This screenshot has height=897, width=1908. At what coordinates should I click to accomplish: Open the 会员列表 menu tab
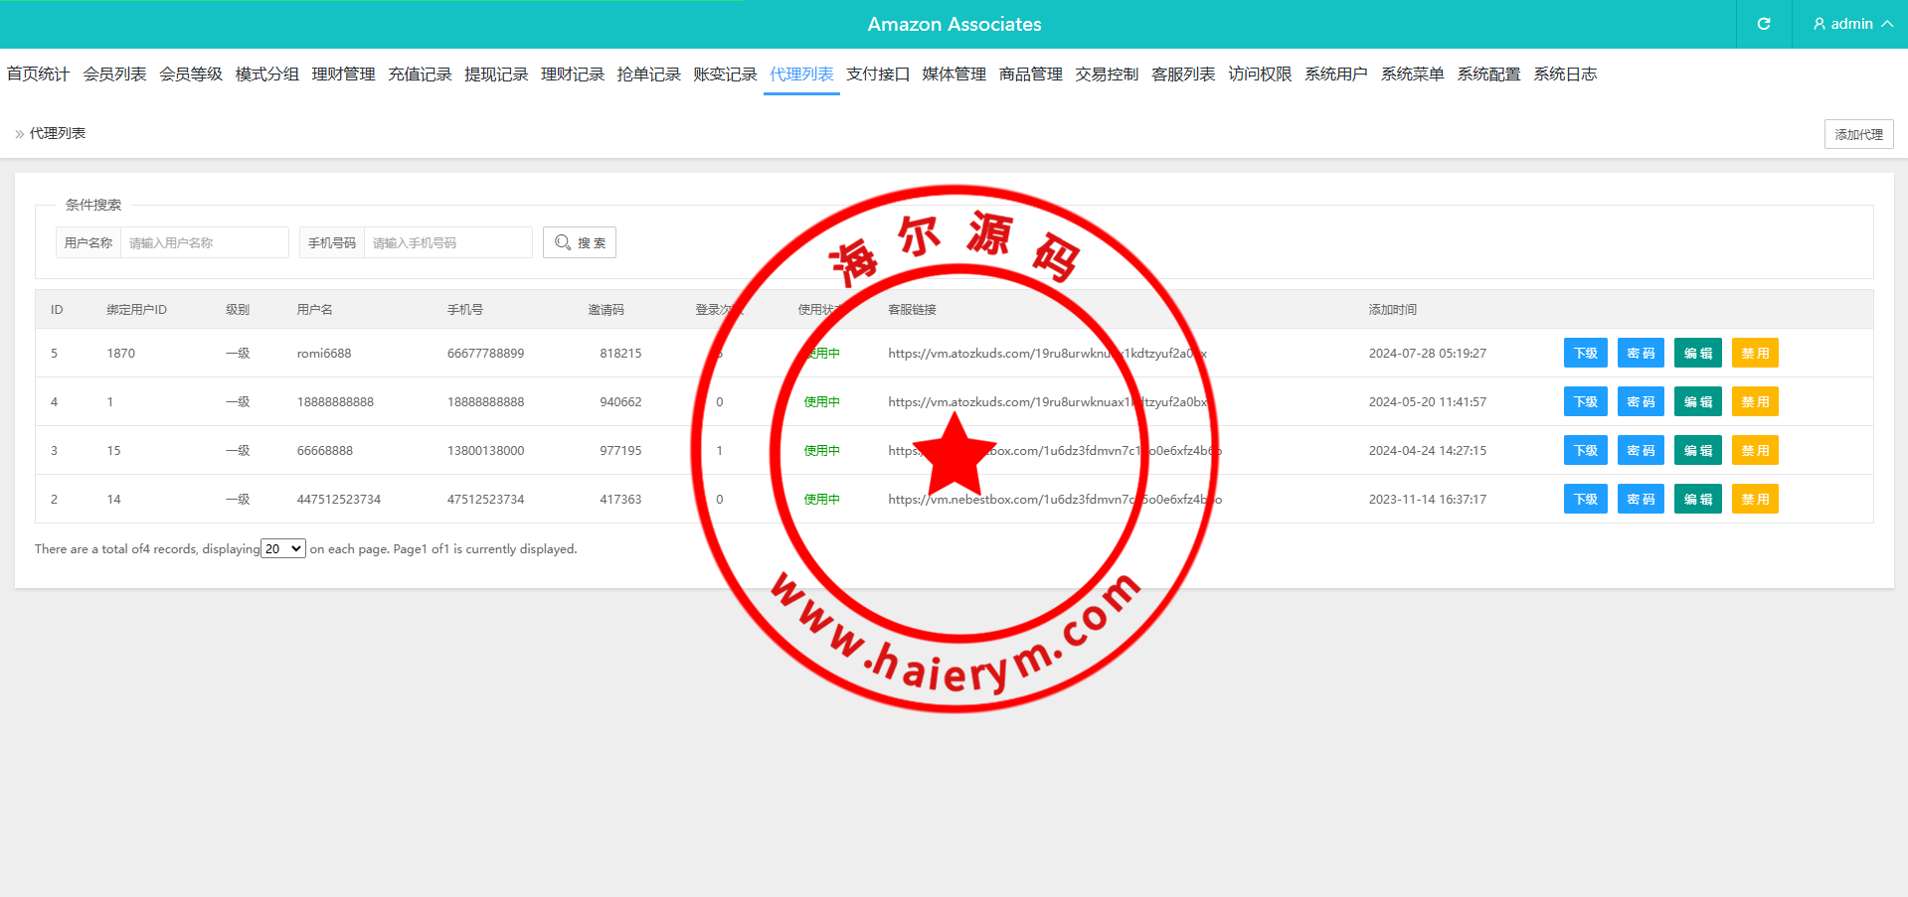click(x=114, y=75)
